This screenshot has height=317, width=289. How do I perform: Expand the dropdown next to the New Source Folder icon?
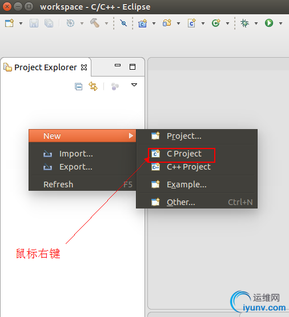pos(178,23)
